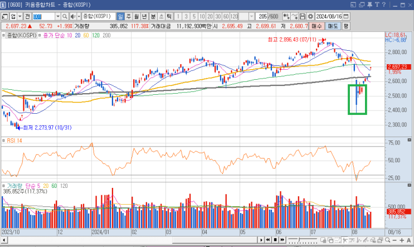Click the fast-forward double-arrow button
This screenshot has height=247, width=414.
[x=283, y=240]
